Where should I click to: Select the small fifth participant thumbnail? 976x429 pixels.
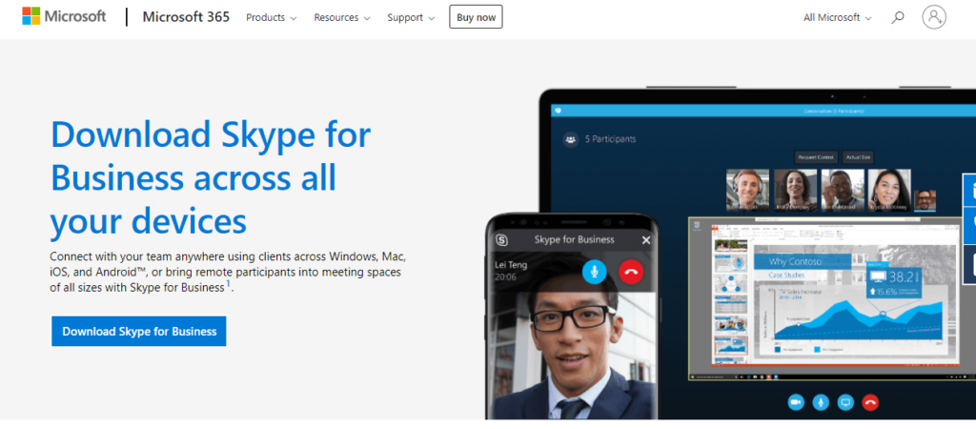click(x=925, y=200)
